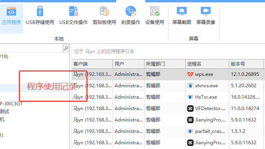Click the search magnifier icon
Screen dimensions: 265x149
point(66,48)
